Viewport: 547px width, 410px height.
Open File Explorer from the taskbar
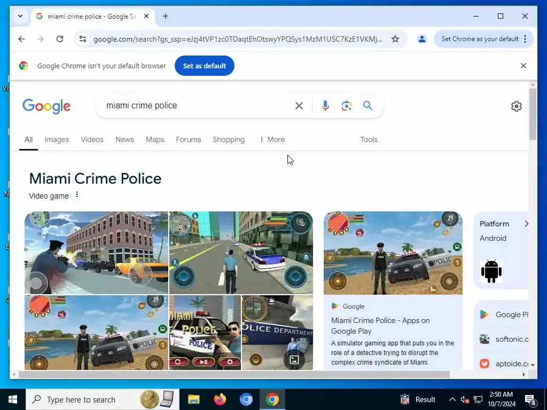point(193,399)
